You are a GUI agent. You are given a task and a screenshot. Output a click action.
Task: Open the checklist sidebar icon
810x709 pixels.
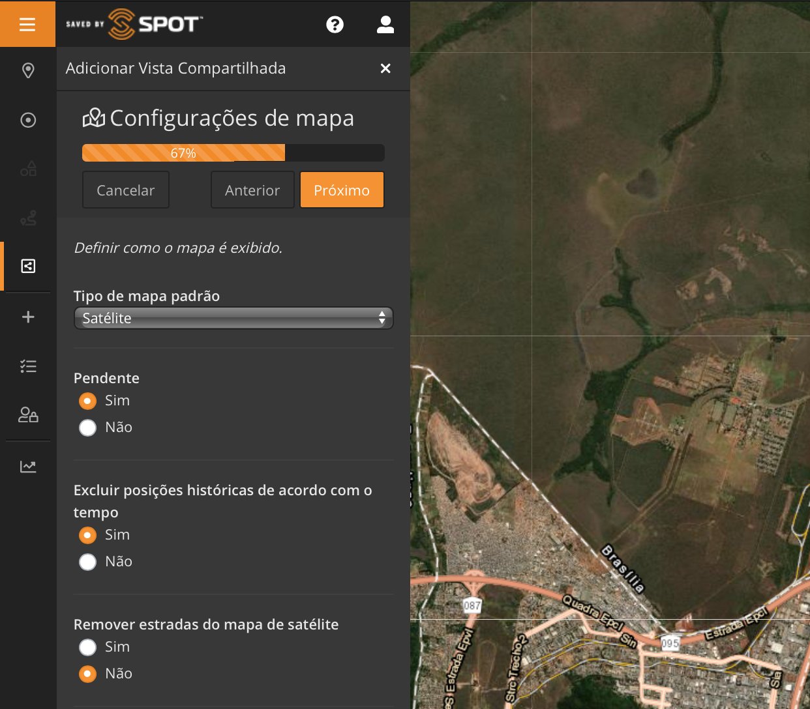[28, 366]
